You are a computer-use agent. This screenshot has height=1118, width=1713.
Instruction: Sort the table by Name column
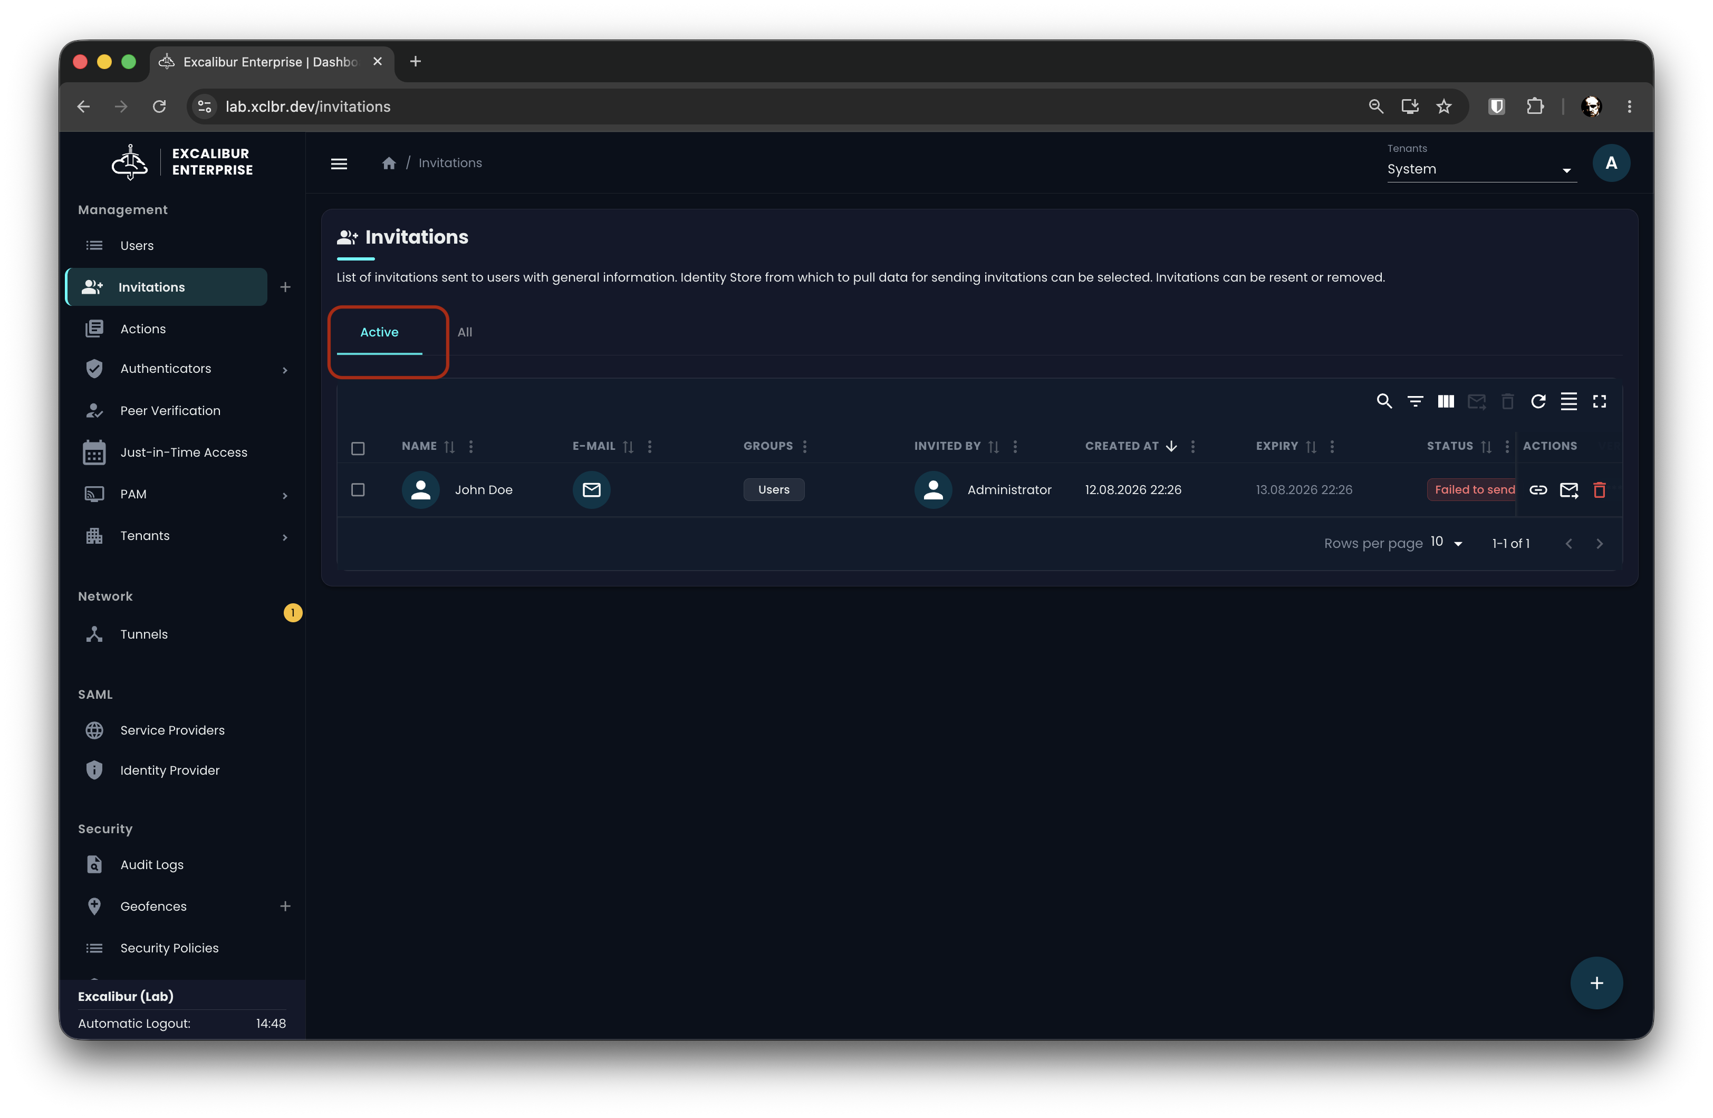(450, 446)
